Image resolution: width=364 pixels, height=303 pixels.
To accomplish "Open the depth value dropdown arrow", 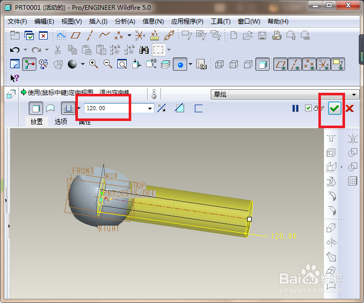I will [150, 108].
